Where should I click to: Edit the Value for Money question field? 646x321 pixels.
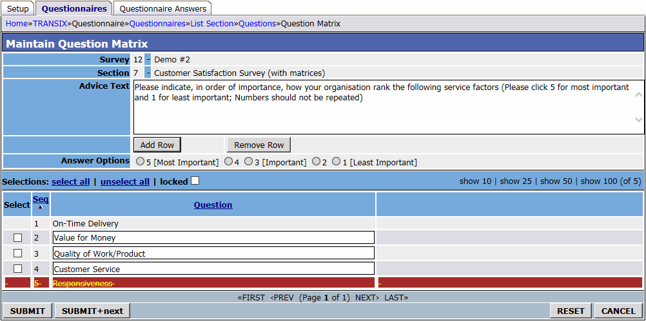tap(213, 238)
